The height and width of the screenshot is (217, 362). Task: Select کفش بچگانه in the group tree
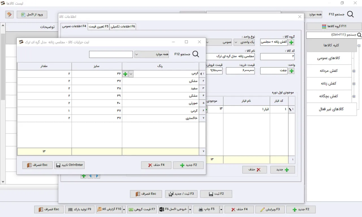pos(329,96)
